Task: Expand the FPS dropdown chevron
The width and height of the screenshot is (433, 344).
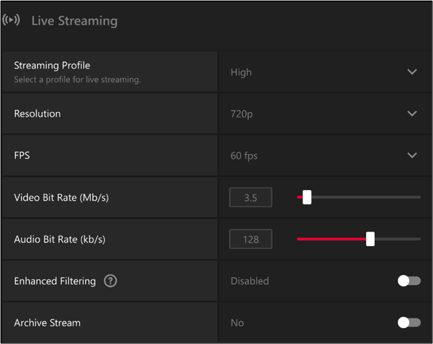Action: point(412,155)
